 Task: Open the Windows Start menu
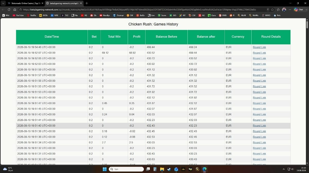pos(105,169)
